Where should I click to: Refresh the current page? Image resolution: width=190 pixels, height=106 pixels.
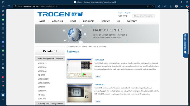[9, 6]
